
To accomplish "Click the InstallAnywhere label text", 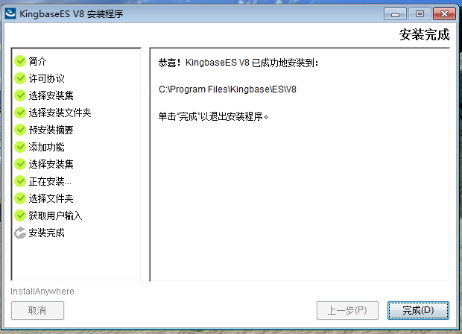I will coord(42,292).
